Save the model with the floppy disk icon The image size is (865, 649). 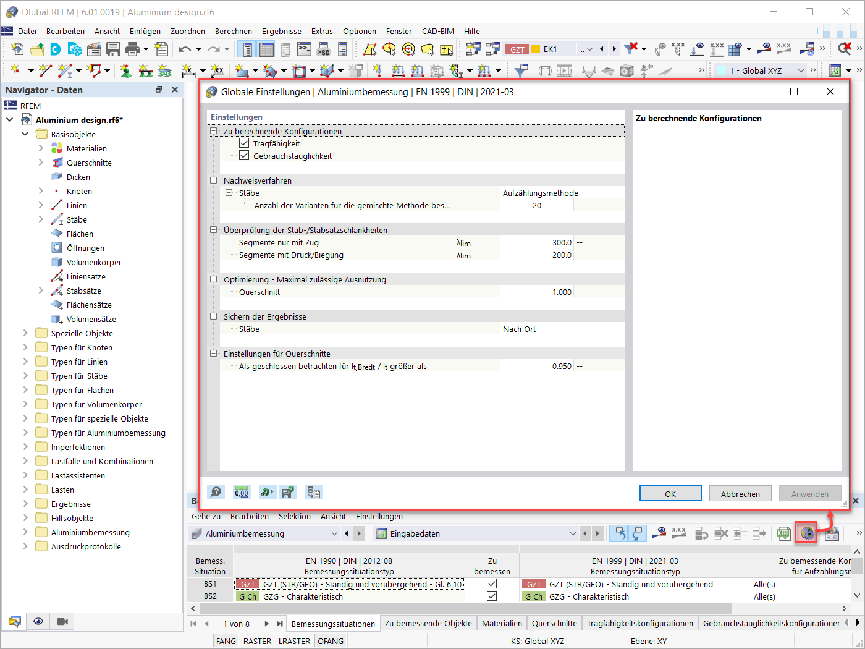[113, 49]
